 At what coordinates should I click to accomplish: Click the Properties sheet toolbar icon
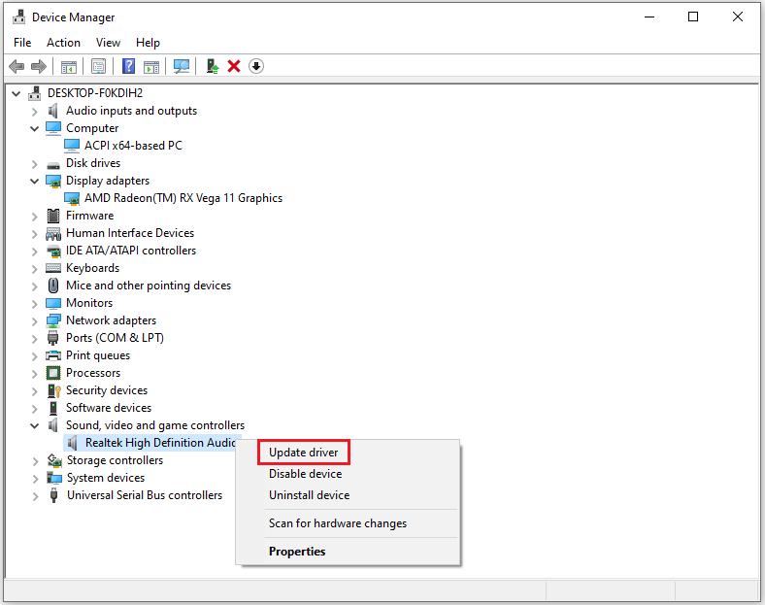(x=98, y=66)
